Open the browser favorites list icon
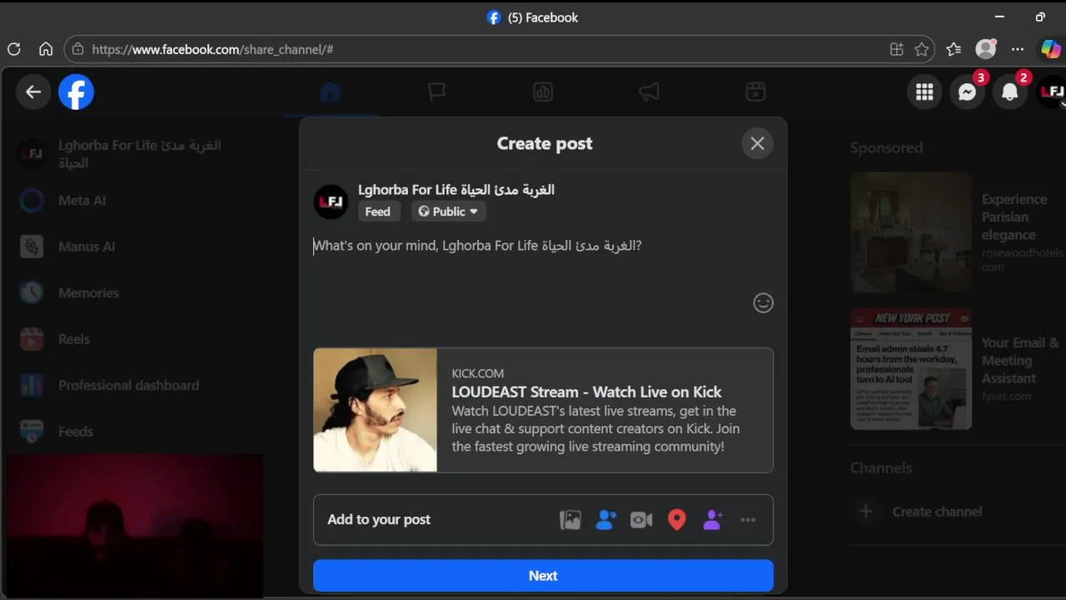This screenshot has width=1066, height=600. (954, 49)
